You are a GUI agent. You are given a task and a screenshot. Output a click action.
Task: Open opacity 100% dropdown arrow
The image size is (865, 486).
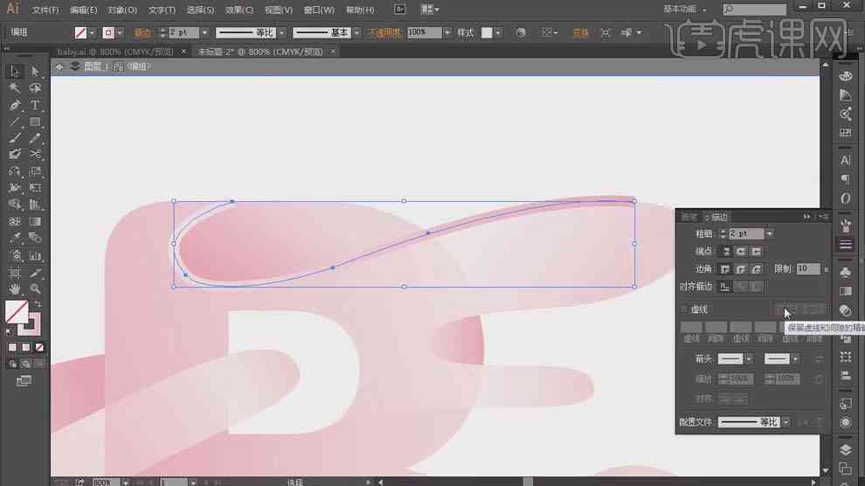click(446, 32)
